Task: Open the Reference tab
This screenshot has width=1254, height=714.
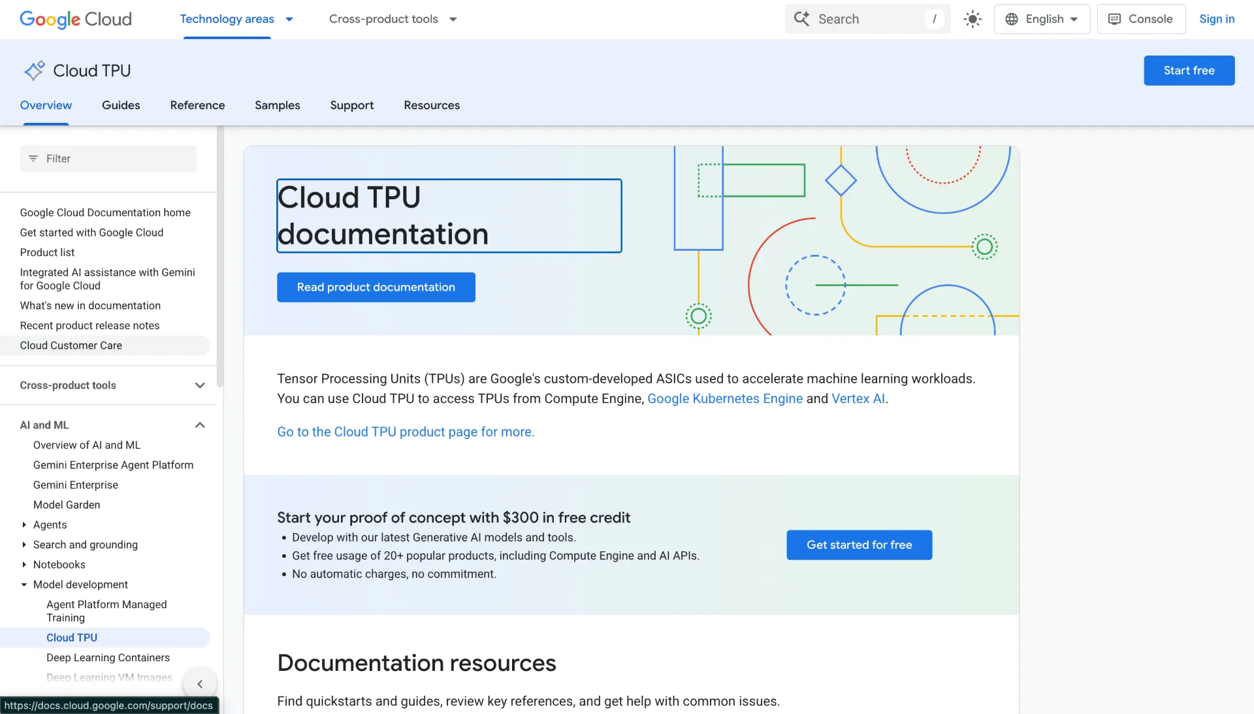Action: (197, 105)
